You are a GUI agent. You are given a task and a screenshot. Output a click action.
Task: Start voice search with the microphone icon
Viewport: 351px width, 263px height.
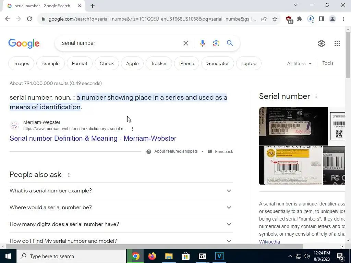click(202, 43)
